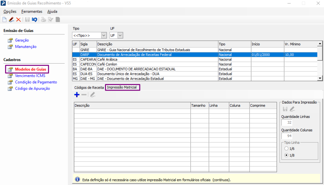
Task: Click the New document toolbar icon
Action: point(5,19)
